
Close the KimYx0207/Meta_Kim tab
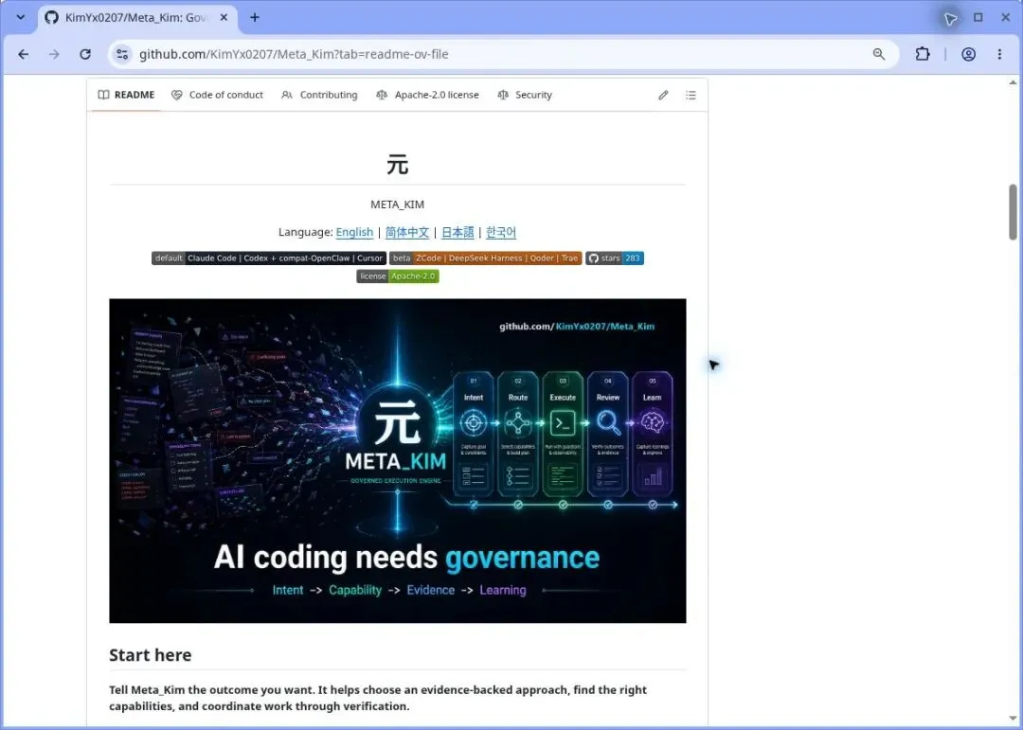224,18
